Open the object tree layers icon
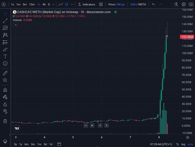 (x=5, y=141)
